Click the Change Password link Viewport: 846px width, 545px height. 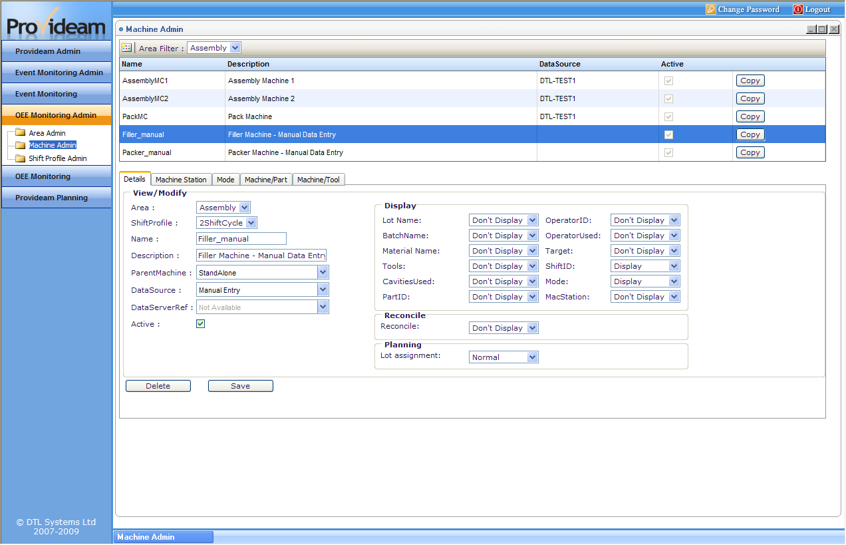tap(749, 9)
